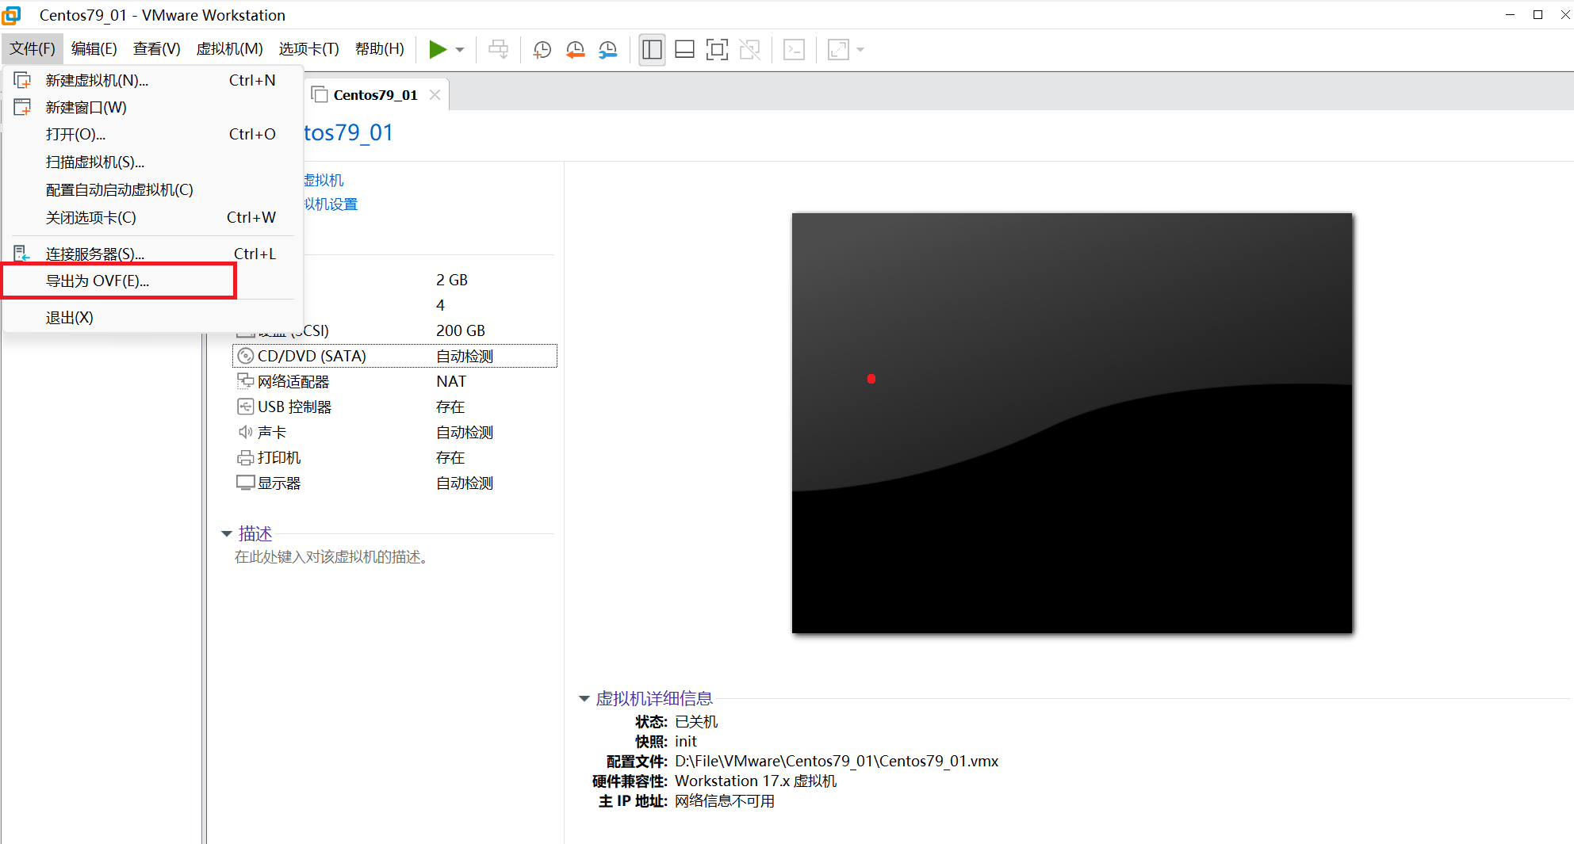The width and height of the screenshot is (1574, 844).
Task: Click the VMware Workstation title bar icon
Action: (x=12, y=15)
